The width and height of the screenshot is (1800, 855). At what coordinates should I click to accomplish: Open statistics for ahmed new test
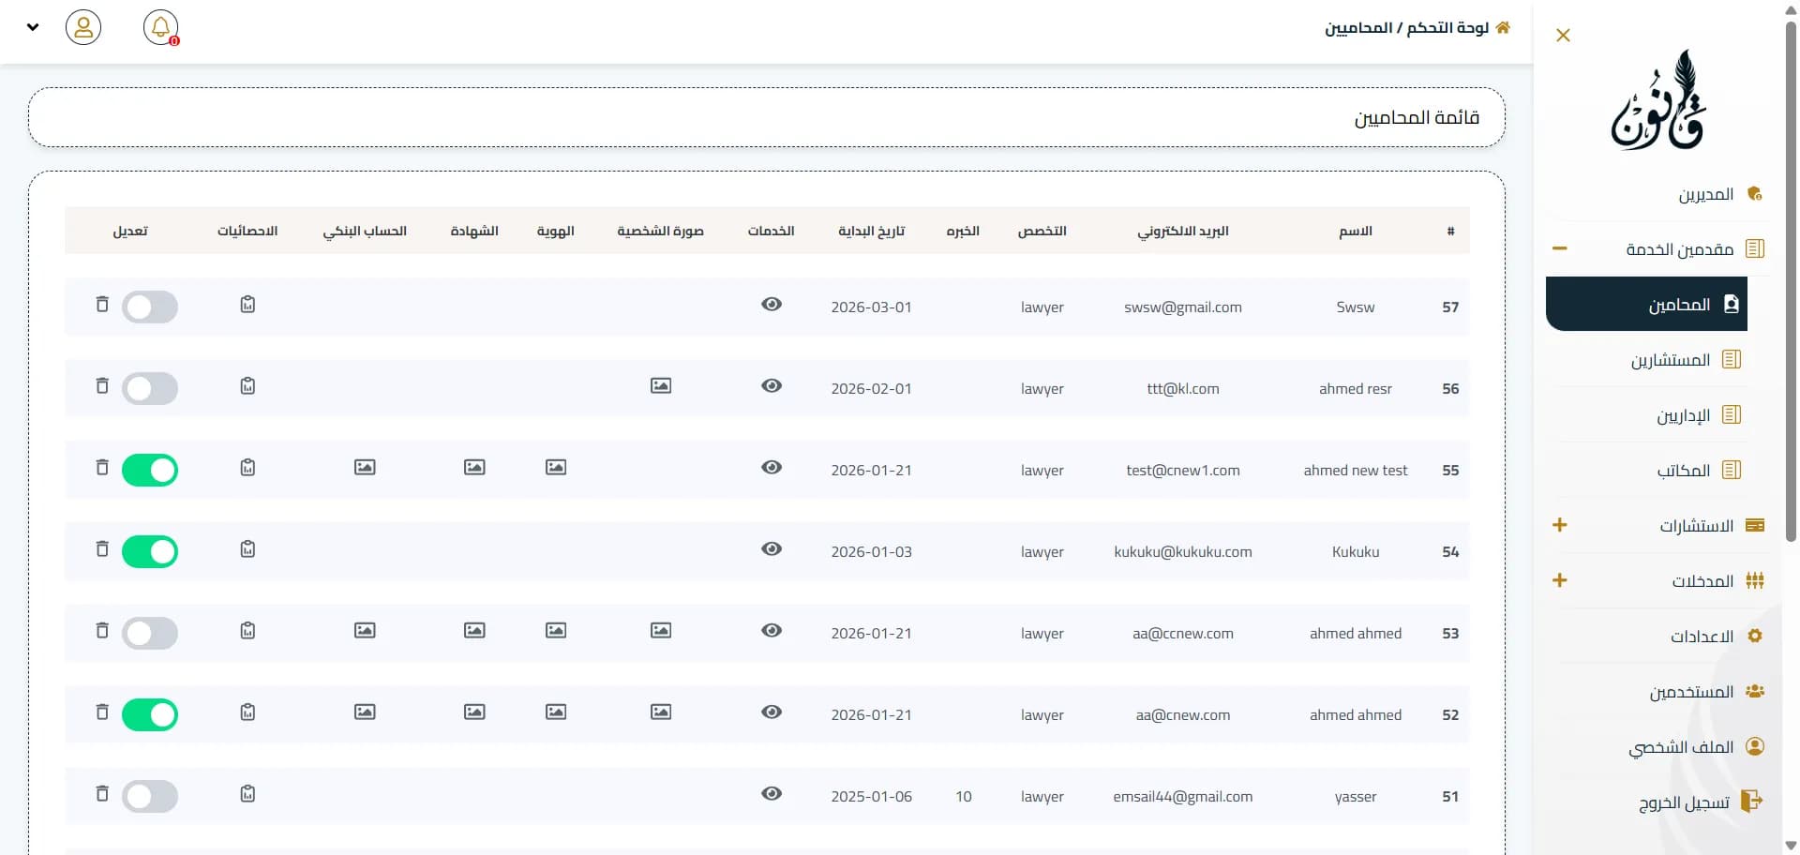(x=247, y=468)
